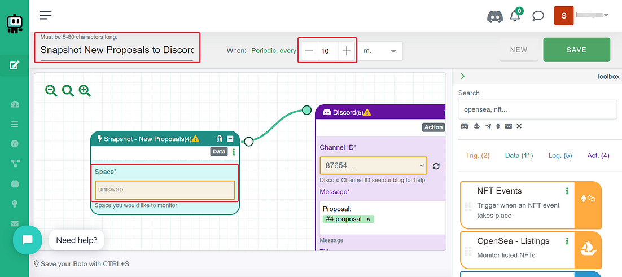
Task: Click the Botcaster robot logo
Action: (15, 23)
